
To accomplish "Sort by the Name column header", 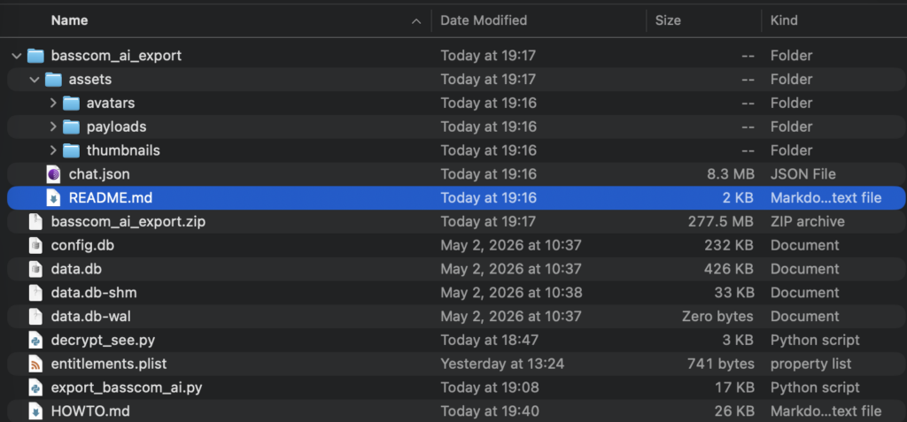I will coord(69,20).
